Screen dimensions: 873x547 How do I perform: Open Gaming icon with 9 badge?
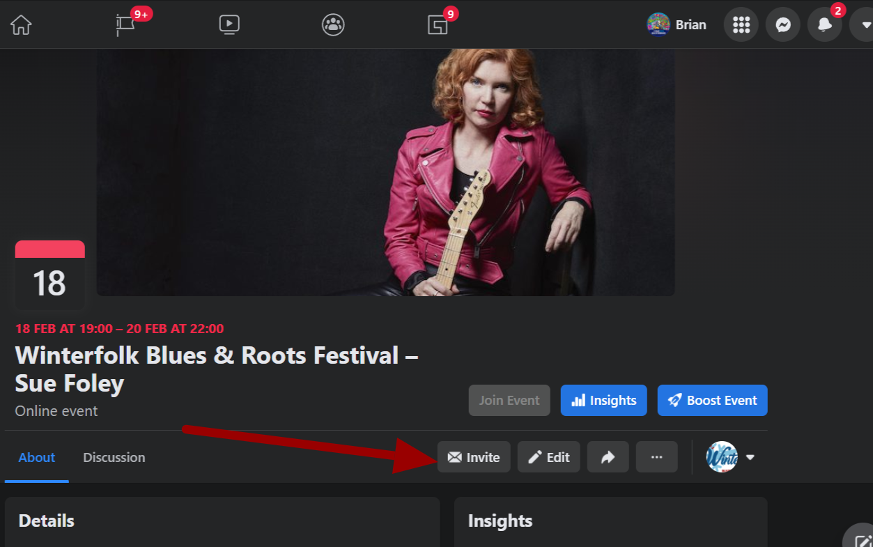438,24
